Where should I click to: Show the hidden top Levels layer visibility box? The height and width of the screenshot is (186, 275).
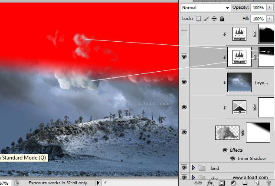point(184,34)
